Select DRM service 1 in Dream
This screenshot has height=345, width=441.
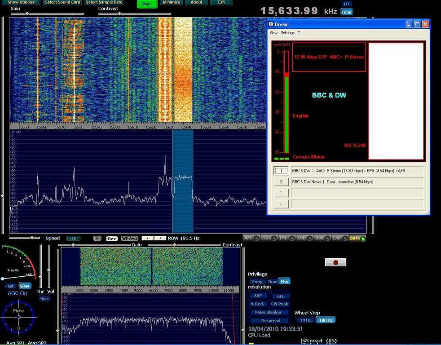click(x=281, y=171)
